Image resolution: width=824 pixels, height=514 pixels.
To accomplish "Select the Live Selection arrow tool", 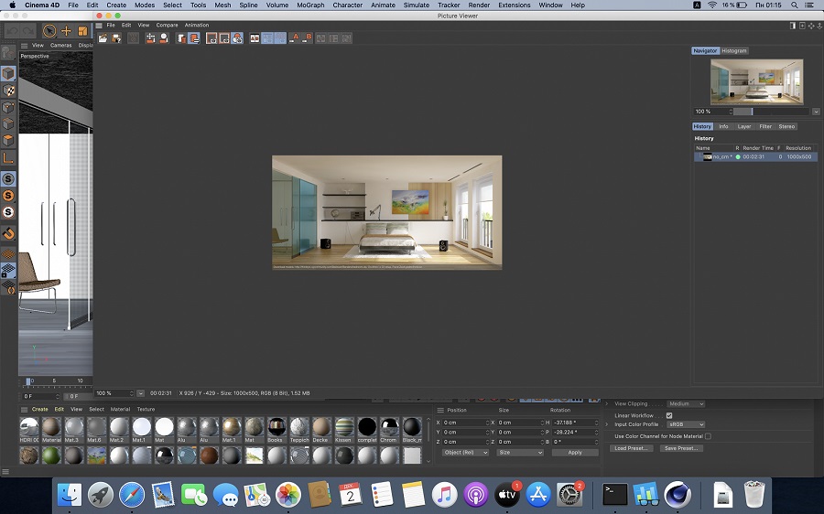I will [x=49, y=31].
